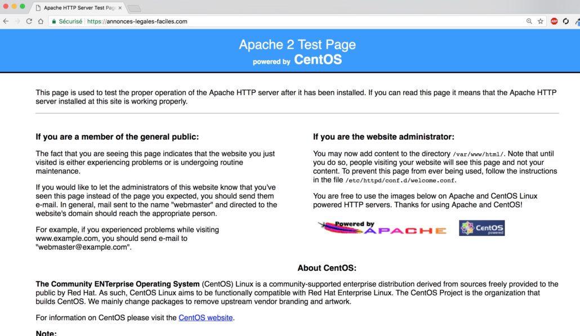The width and height of the screenshot is (580, 336).
Task: Click the general public section heading
Action: 117,137
